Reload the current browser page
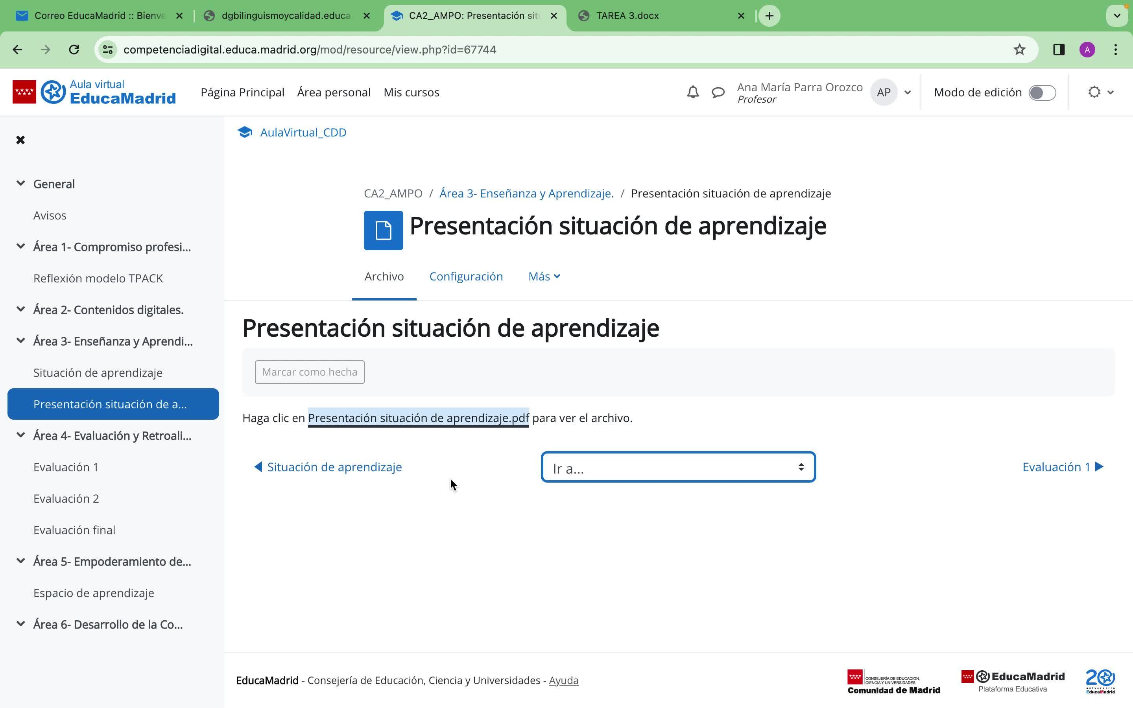The image size is (1133, 708). click(74, 50)
